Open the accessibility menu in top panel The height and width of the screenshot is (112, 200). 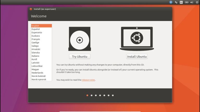171,2
